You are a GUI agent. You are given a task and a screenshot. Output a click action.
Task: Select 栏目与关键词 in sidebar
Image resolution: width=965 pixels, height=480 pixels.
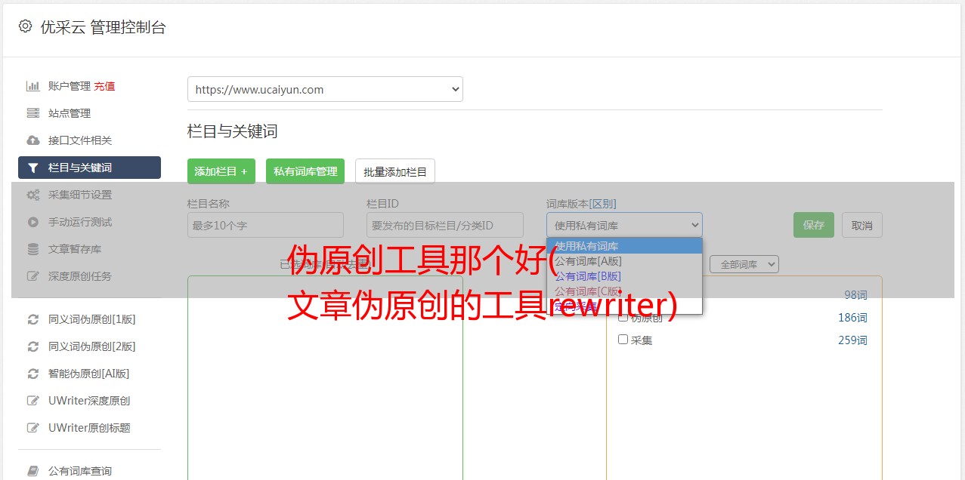point(89,168)
